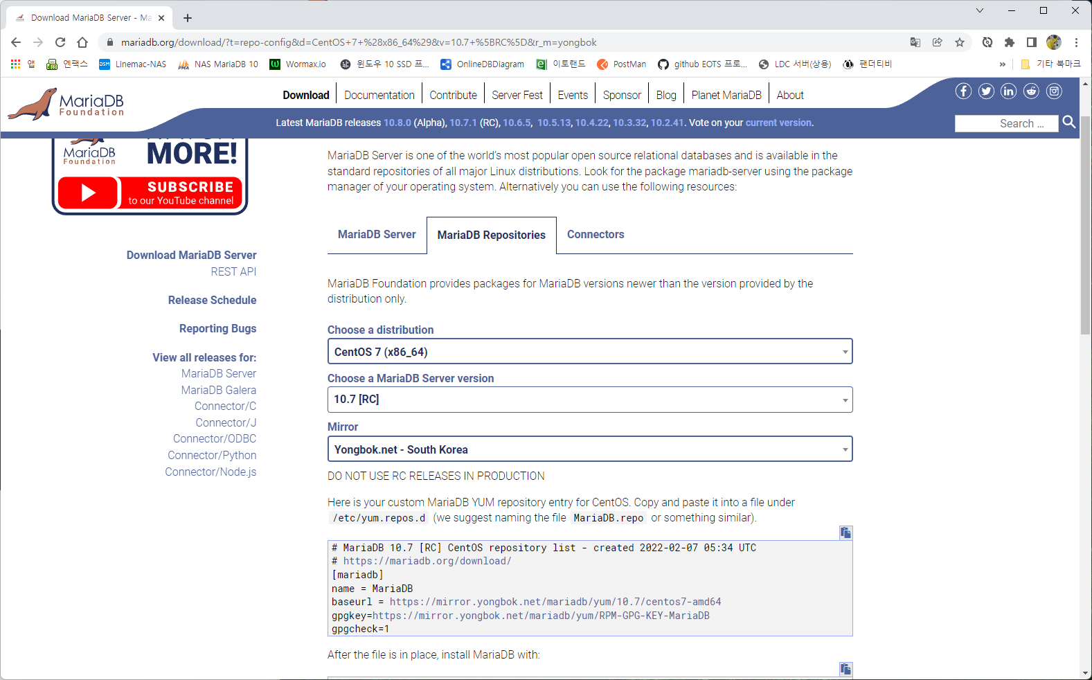Open the MariaDB Facebook page icon
Image resolution: width=1092 pixels, height=680 pixels.
963,91
